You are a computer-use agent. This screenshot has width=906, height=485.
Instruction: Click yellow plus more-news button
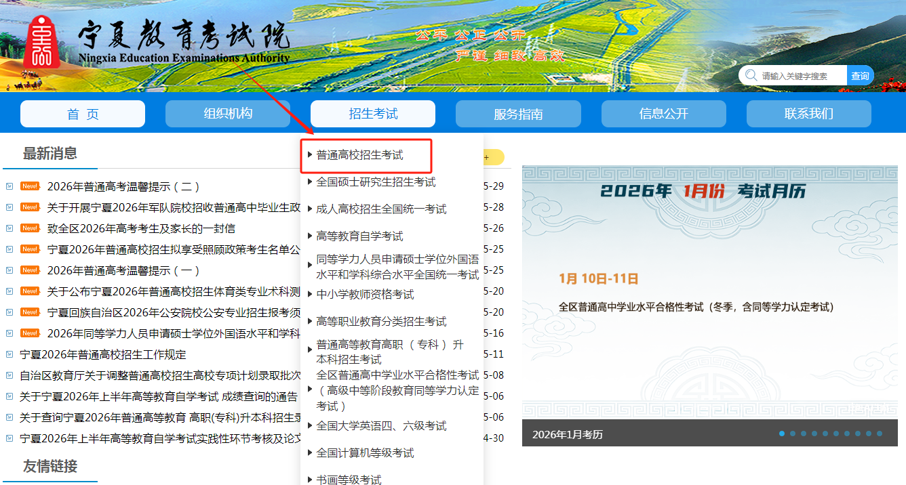coord(494,157)
